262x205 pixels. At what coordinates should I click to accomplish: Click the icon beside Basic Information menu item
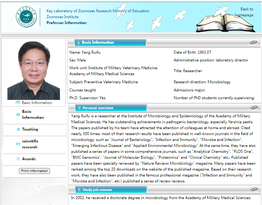click(18, 115)
